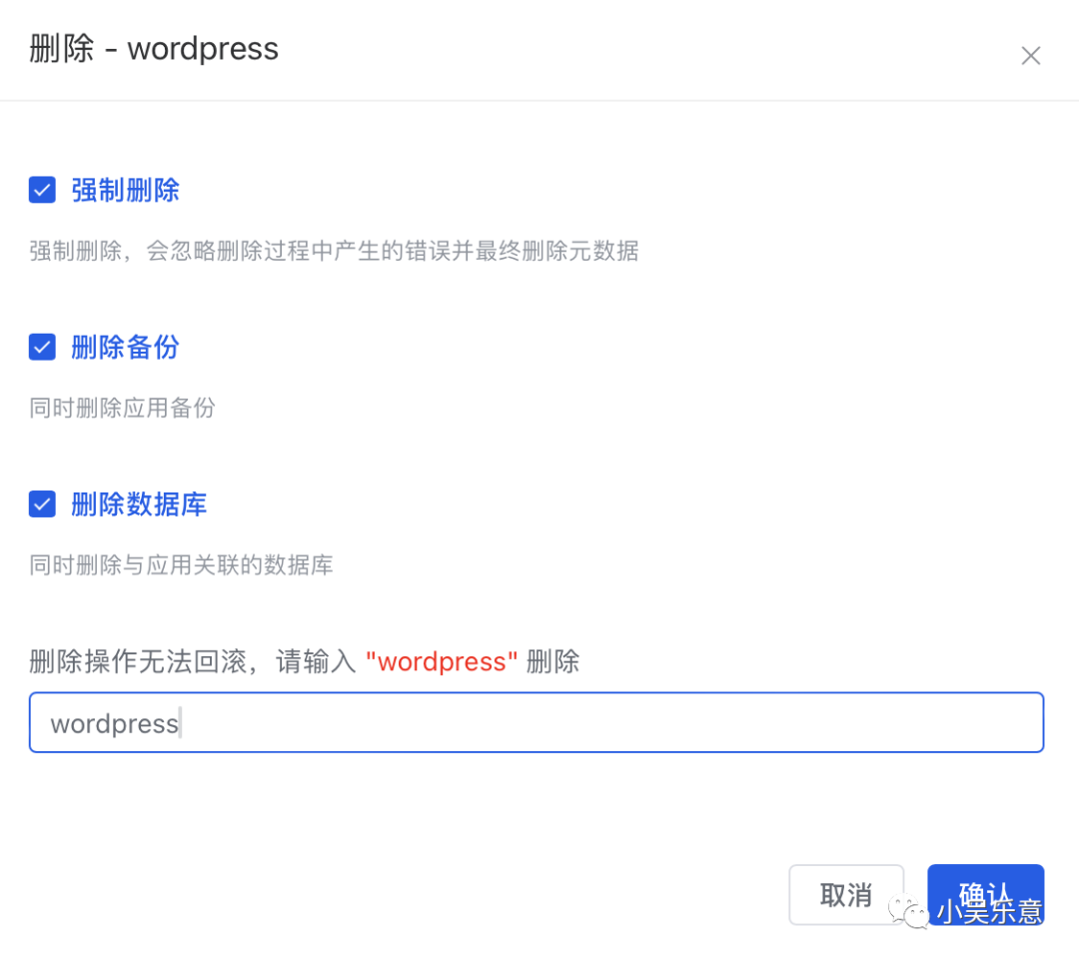The width and height of the screenshot is (1079, 960).
Task: Click the blue 确认 button
Action: click(985, 895)
